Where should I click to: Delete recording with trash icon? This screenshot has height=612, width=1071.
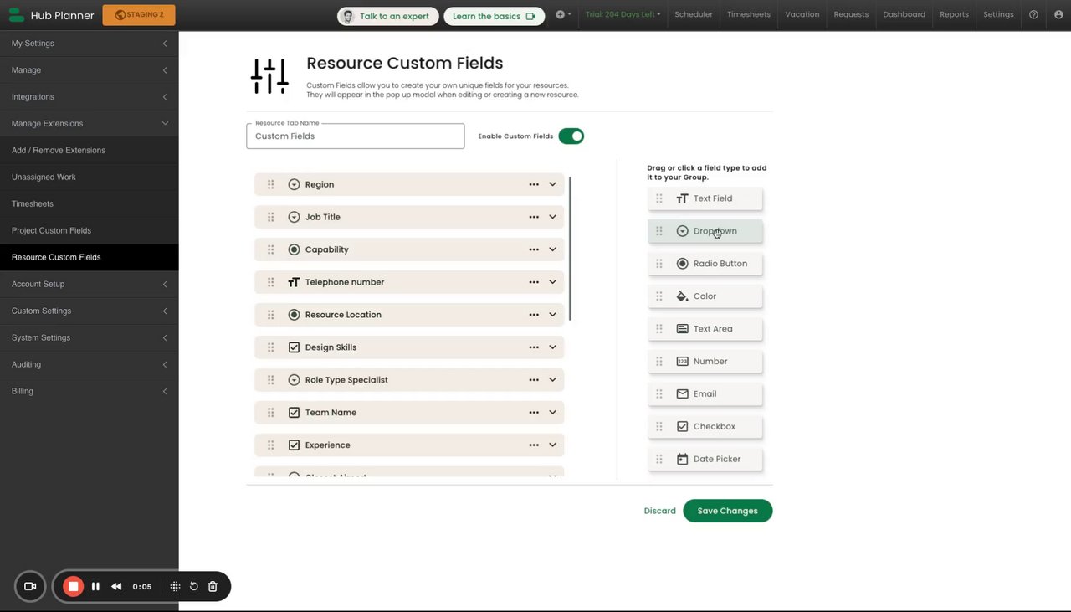click(213, 587)
